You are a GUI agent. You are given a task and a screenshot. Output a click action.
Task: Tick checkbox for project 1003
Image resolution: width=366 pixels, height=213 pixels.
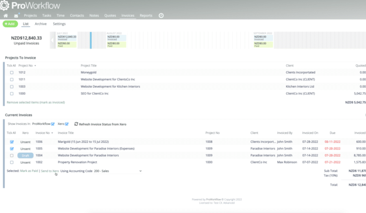(12, 87)
